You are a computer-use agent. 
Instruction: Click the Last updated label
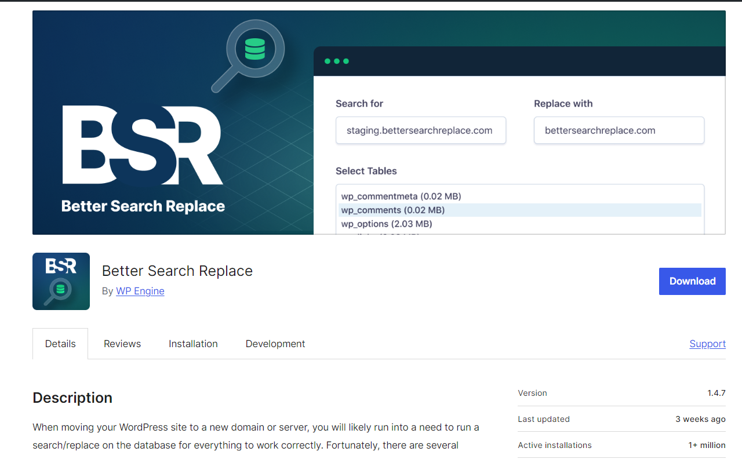pyautogui.click(x=544, y=419)
